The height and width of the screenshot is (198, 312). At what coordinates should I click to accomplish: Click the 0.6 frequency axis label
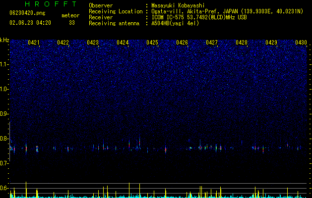coord(4,188)
